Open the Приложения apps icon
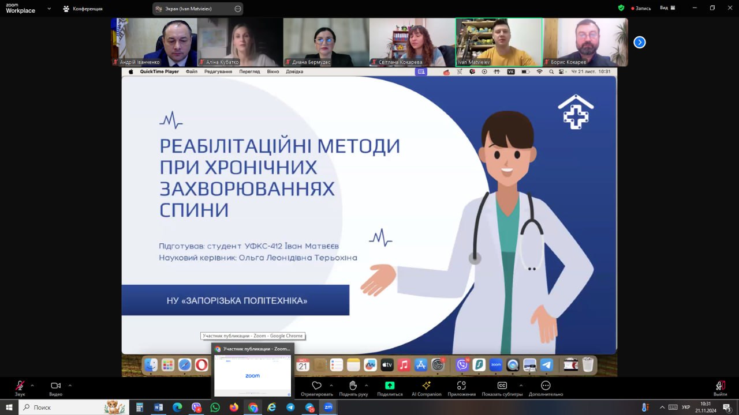 pyautogui.click(x=461, y=386)
